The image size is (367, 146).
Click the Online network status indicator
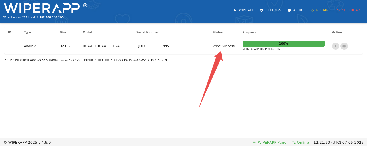(x=300, y=143)
